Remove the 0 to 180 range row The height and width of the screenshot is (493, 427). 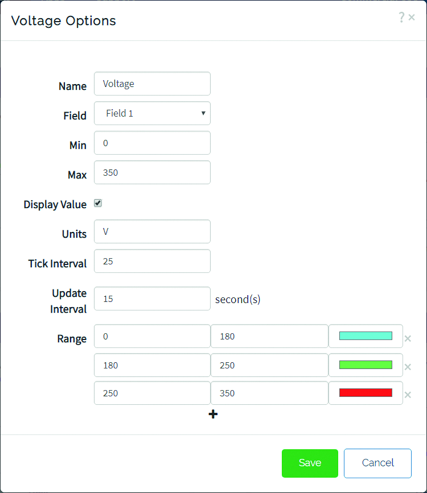[x=408, y=339]
